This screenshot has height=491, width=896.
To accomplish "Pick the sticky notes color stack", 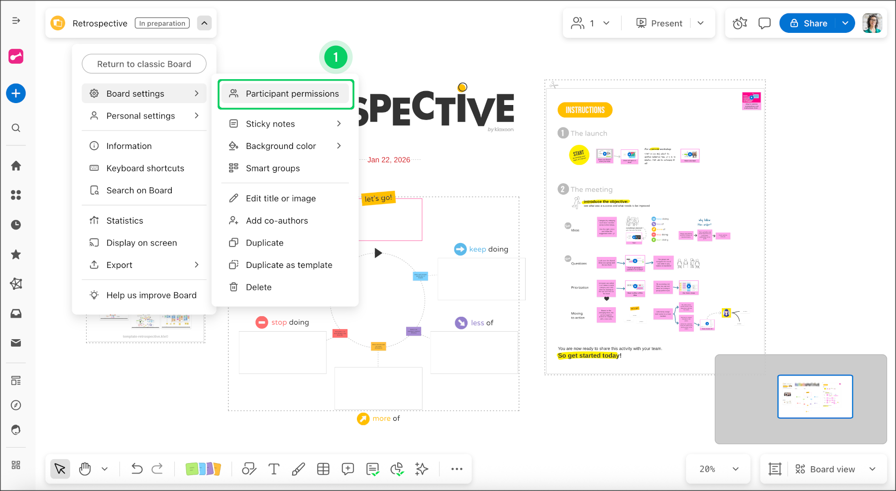I will (203, 469).
